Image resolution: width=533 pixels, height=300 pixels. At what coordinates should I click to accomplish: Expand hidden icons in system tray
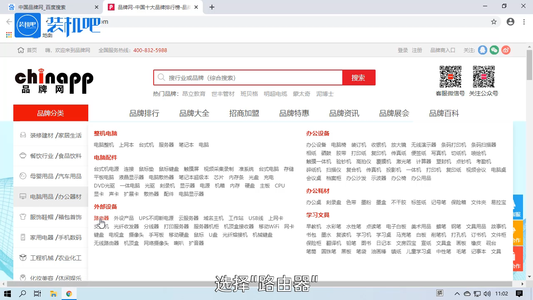[x=457, y=294]
